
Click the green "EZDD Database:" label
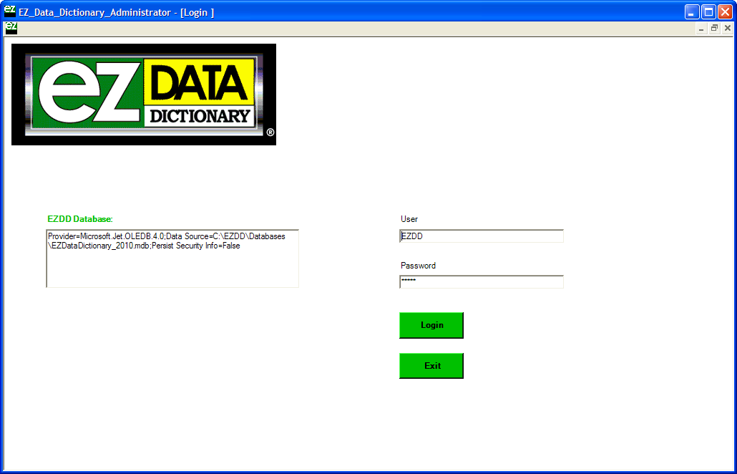80,218
